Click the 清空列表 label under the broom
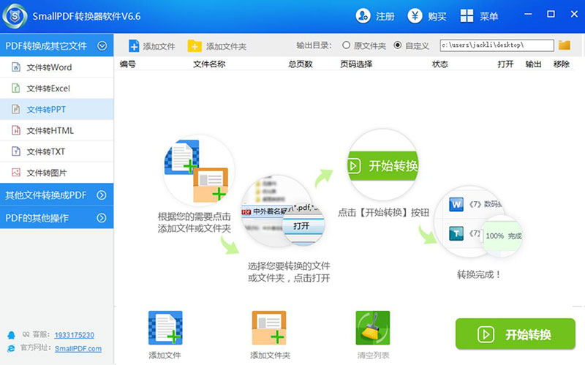 (x=373, y=355)
